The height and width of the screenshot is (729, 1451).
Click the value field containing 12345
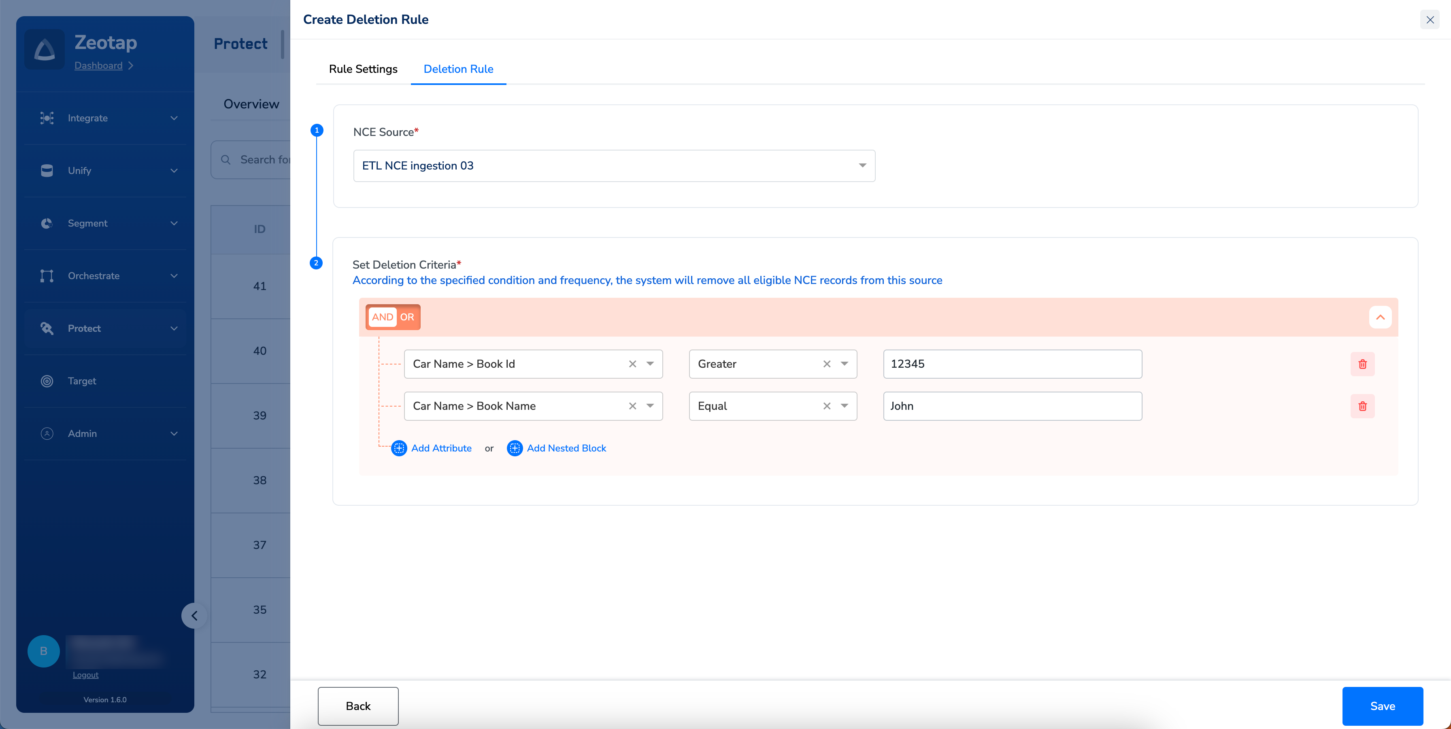1012,364
